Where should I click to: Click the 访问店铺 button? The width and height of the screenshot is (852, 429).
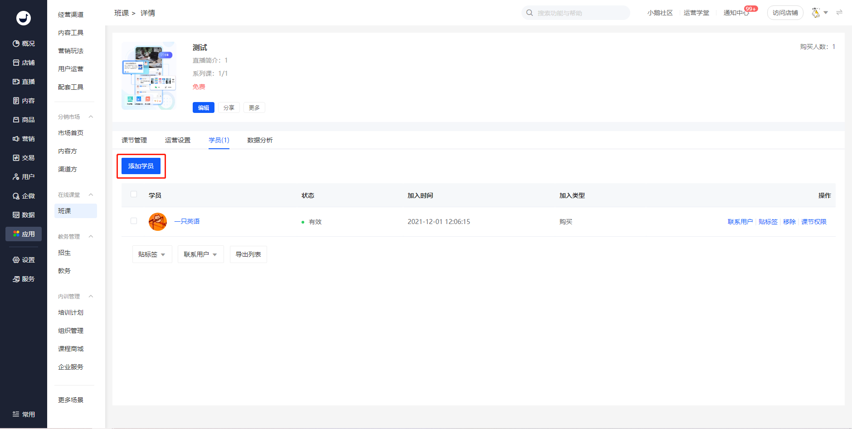click(x=785, y=13)
